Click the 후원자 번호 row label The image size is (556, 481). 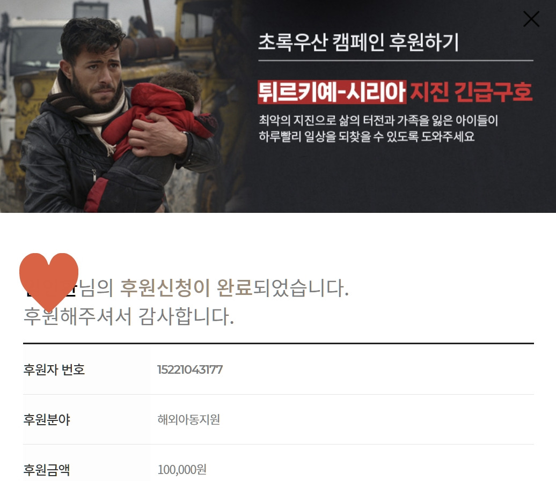[x=54, y=369]
